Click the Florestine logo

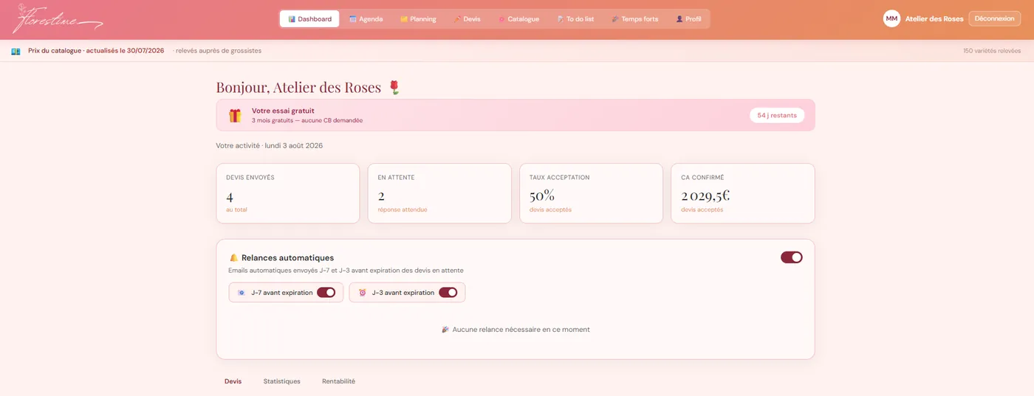pos(57,19)
